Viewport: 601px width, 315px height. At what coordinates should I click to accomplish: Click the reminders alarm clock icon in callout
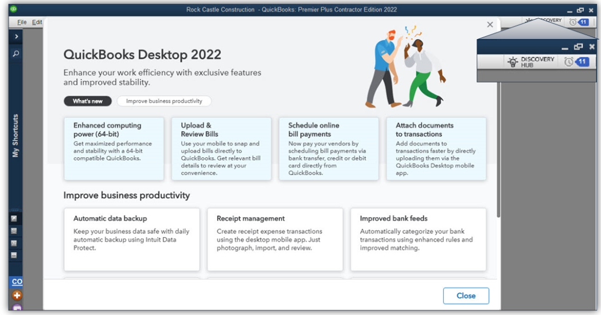coord(568,62)
